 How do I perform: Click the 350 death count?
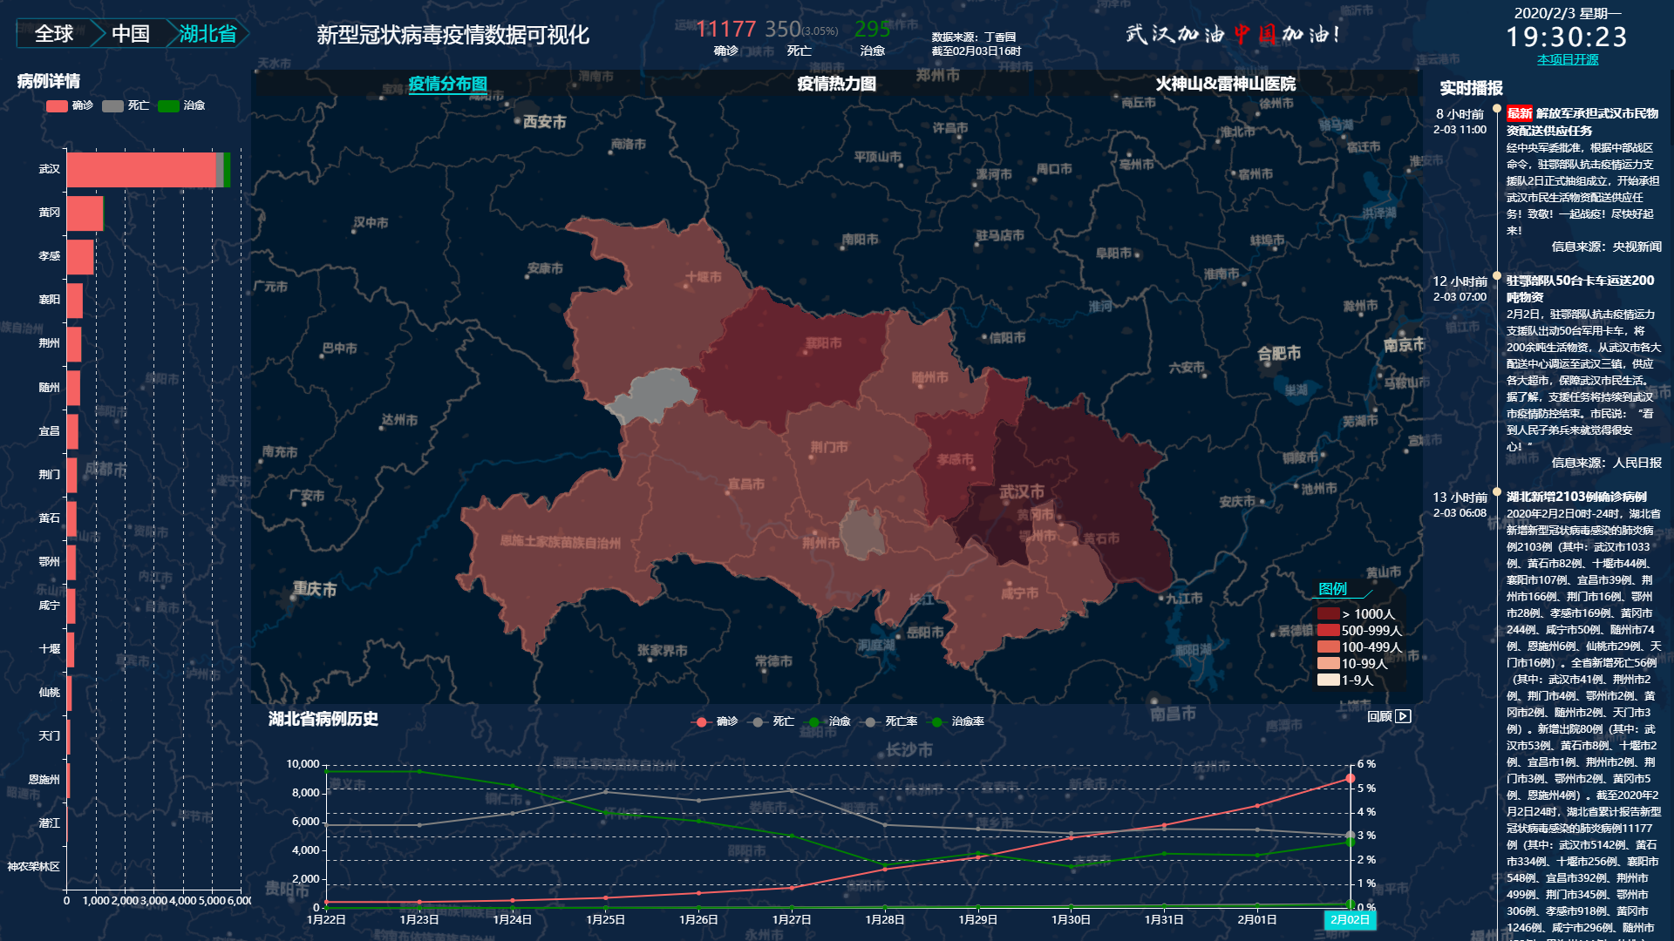tap(782, 30)
